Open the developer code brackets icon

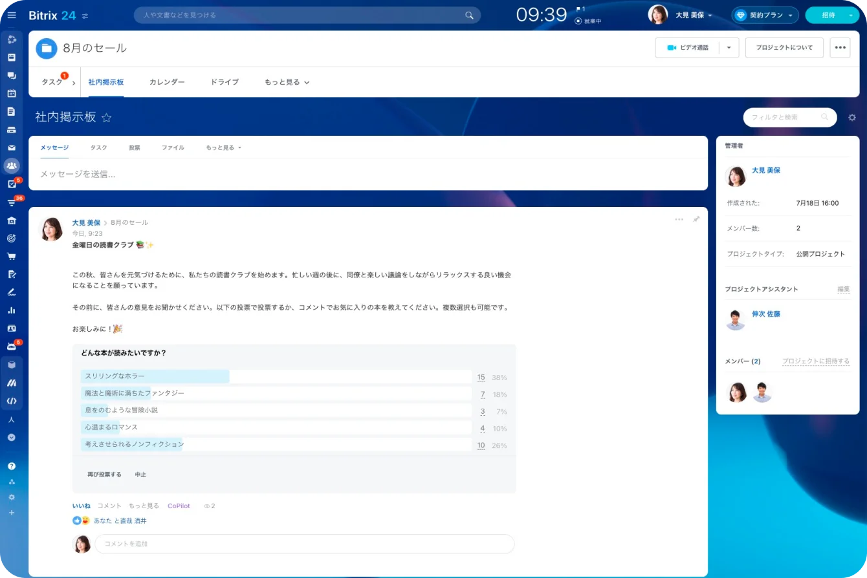(x=12, y=401)
